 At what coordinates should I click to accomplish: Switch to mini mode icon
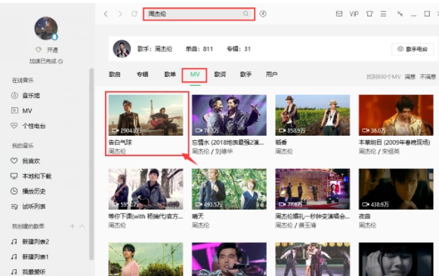click(400, 14)
